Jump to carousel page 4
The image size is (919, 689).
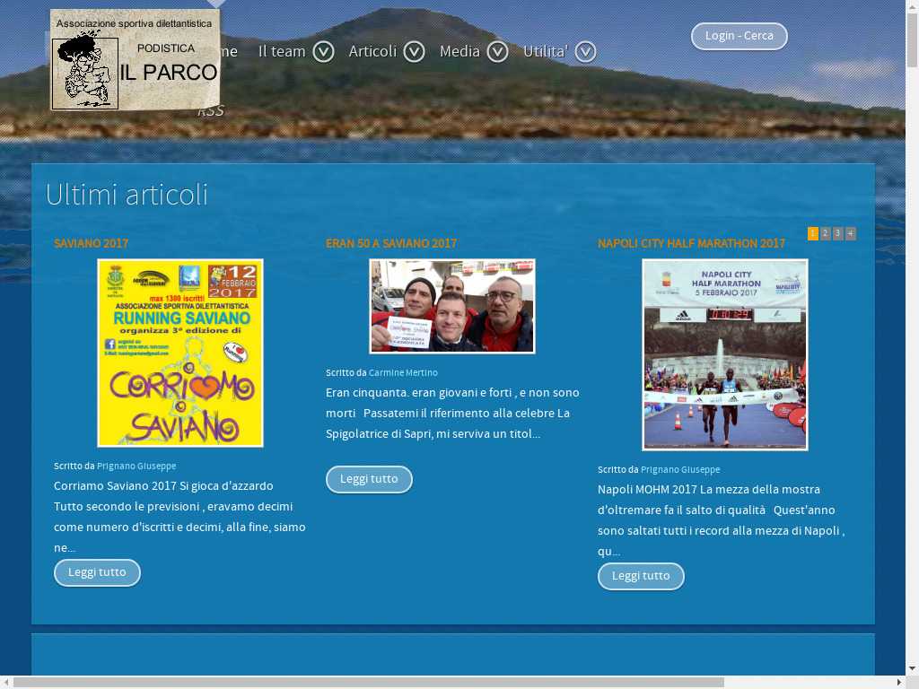click(851, 234)
